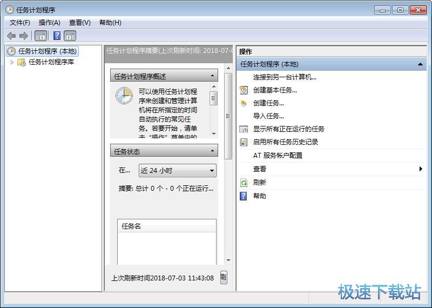Screen dimensions: 432x308
Task: Toggle the console tree show/hide icon
Action: 41,36
